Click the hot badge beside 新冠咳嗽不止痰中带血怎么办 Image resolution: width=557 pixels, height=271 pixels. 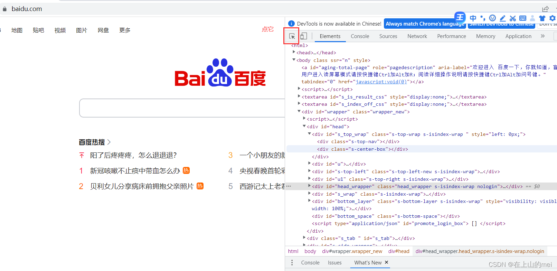[186, 170]
